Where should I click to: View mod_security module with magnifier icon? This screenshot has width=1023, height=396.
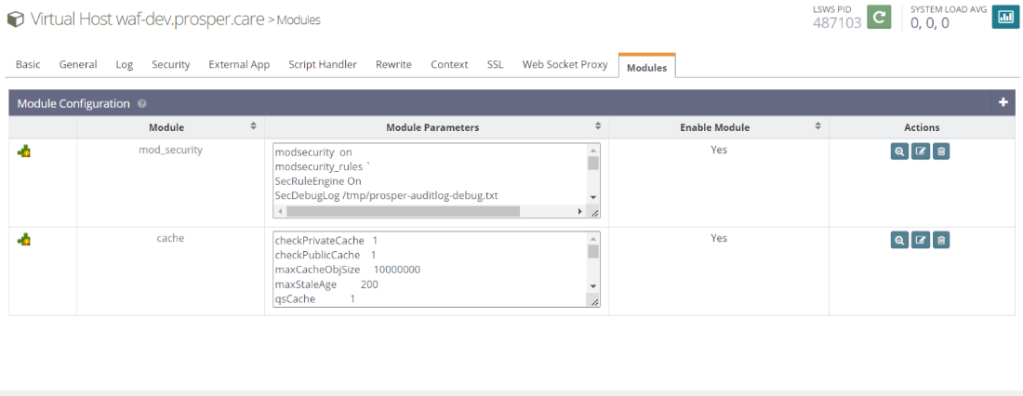[x=899, y=152]
